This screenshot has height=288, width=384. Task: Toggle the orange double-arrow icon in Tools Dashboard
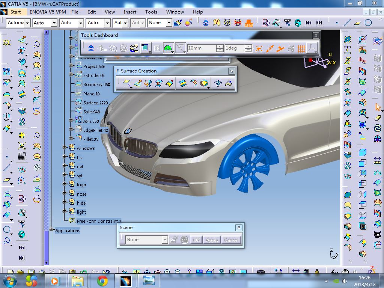pos(270,48)
